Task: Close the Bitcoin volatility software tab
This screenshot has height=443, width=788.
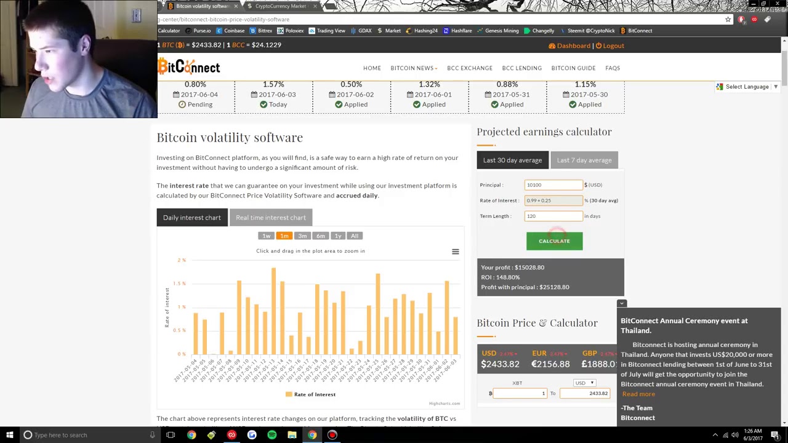Action: (x=235, y=6)
